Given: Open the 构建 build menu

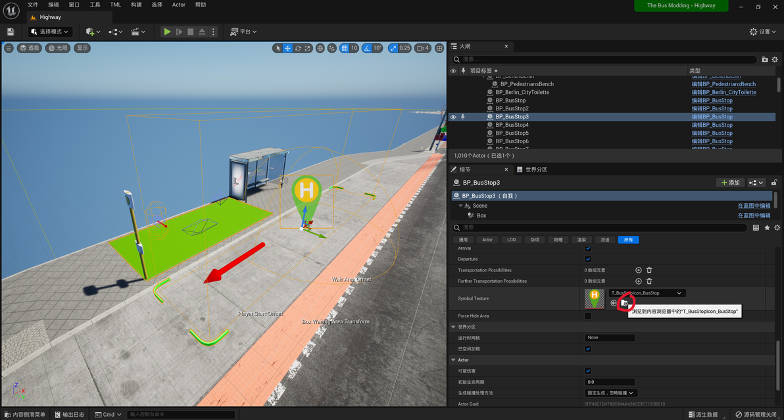Looking at the screenshot, I should pyautogui.click(x=136, y=5).
